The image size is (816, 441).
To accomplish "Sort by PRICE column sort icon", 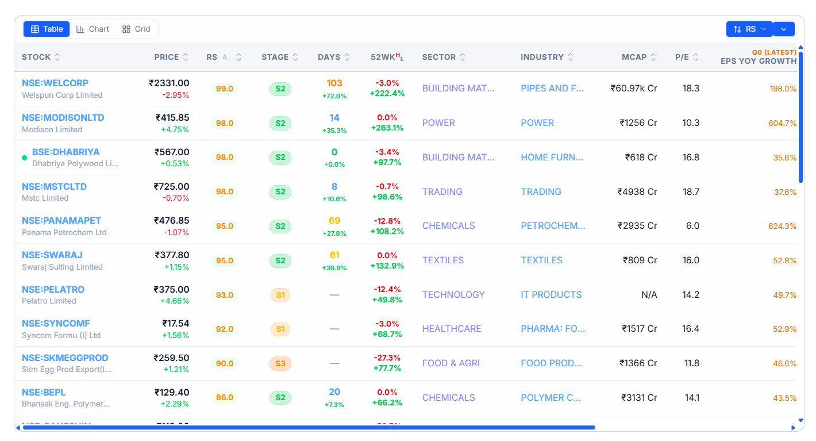I will click(186, 57).
